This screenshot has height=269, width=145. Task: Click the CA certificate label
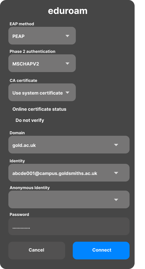tap(23, 80)
